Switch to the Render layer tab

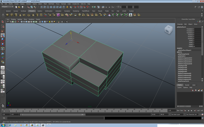coord(187,85)
